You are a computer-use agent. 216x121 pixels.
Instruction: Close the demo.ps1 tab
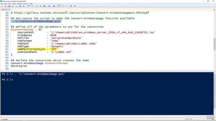(9, 10)
